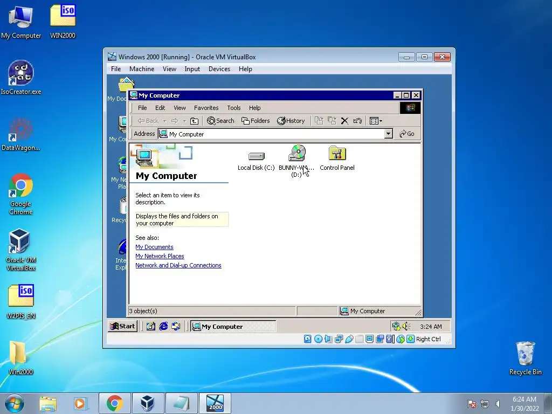Screen dimensions: 552x414
Task: Open the Forward button history arrow
Action: click(x=184, y=121)
